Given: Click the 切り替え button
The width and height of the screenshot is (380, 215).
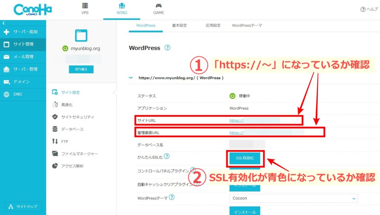Looking at the screenshot, I should tap(81, 69).
